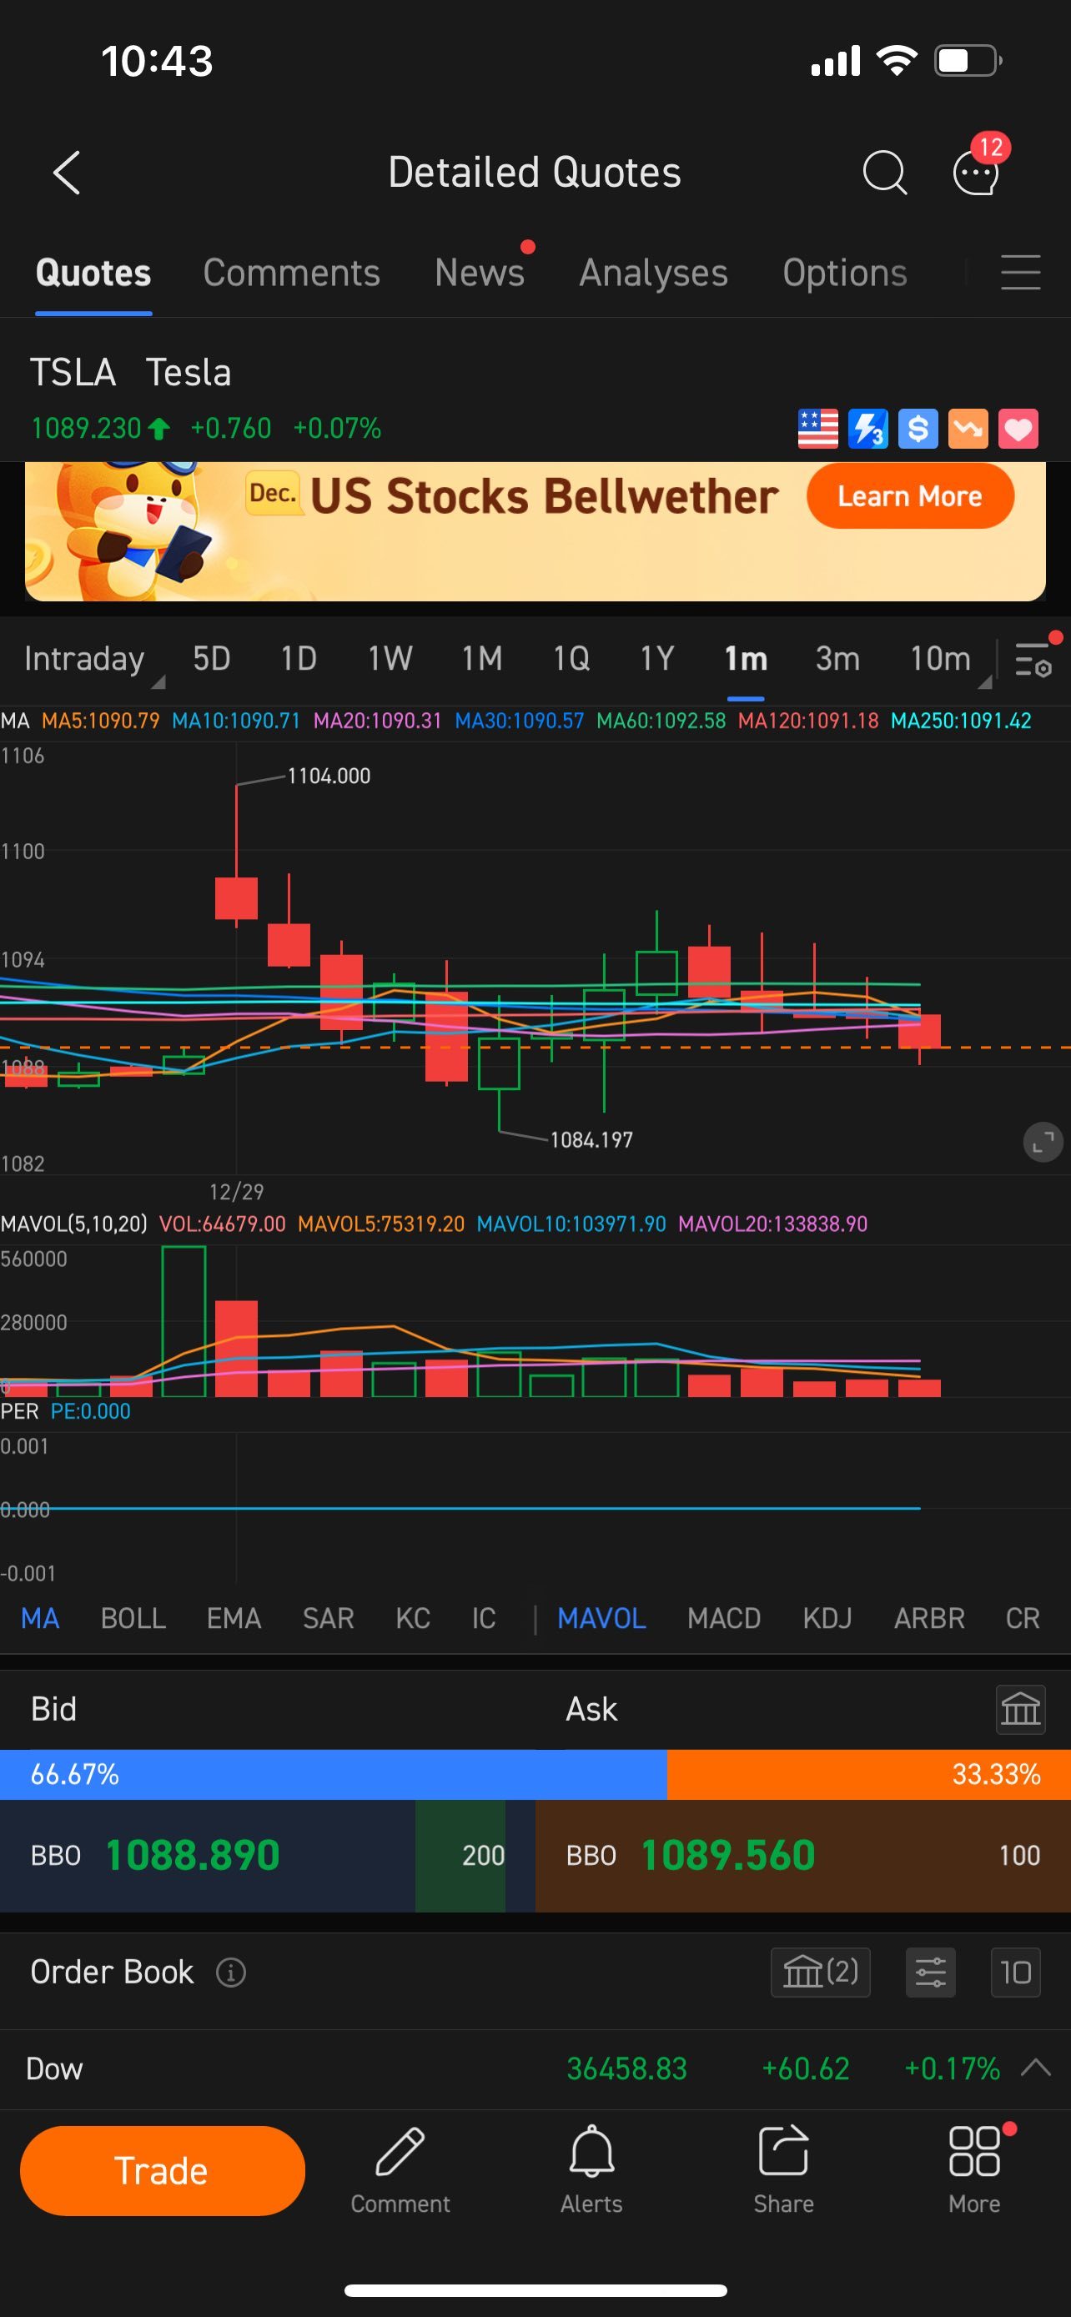Enable the IC indicator
Viewport: 1071px width, 2317px height.
pos(484,1618)
